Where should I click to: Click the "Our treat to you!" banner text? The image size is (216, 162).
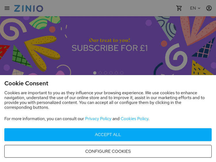[109, 40]
